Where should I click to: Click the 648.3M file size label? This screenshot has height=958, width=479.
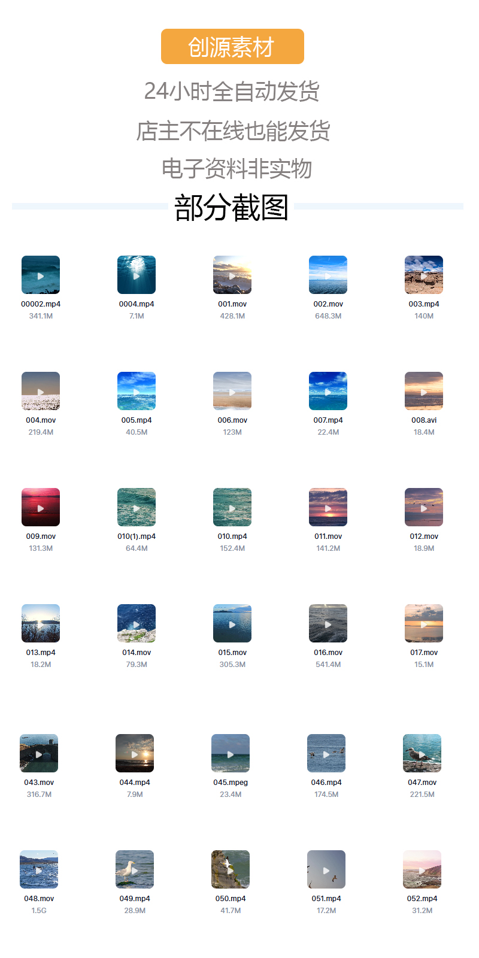coord(328,316)
